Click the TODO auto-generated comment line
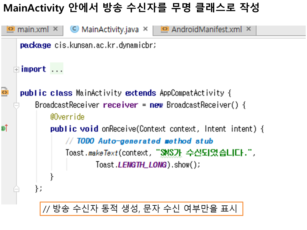The height and width of the screenshot is (230, 307). coord(144,141)
